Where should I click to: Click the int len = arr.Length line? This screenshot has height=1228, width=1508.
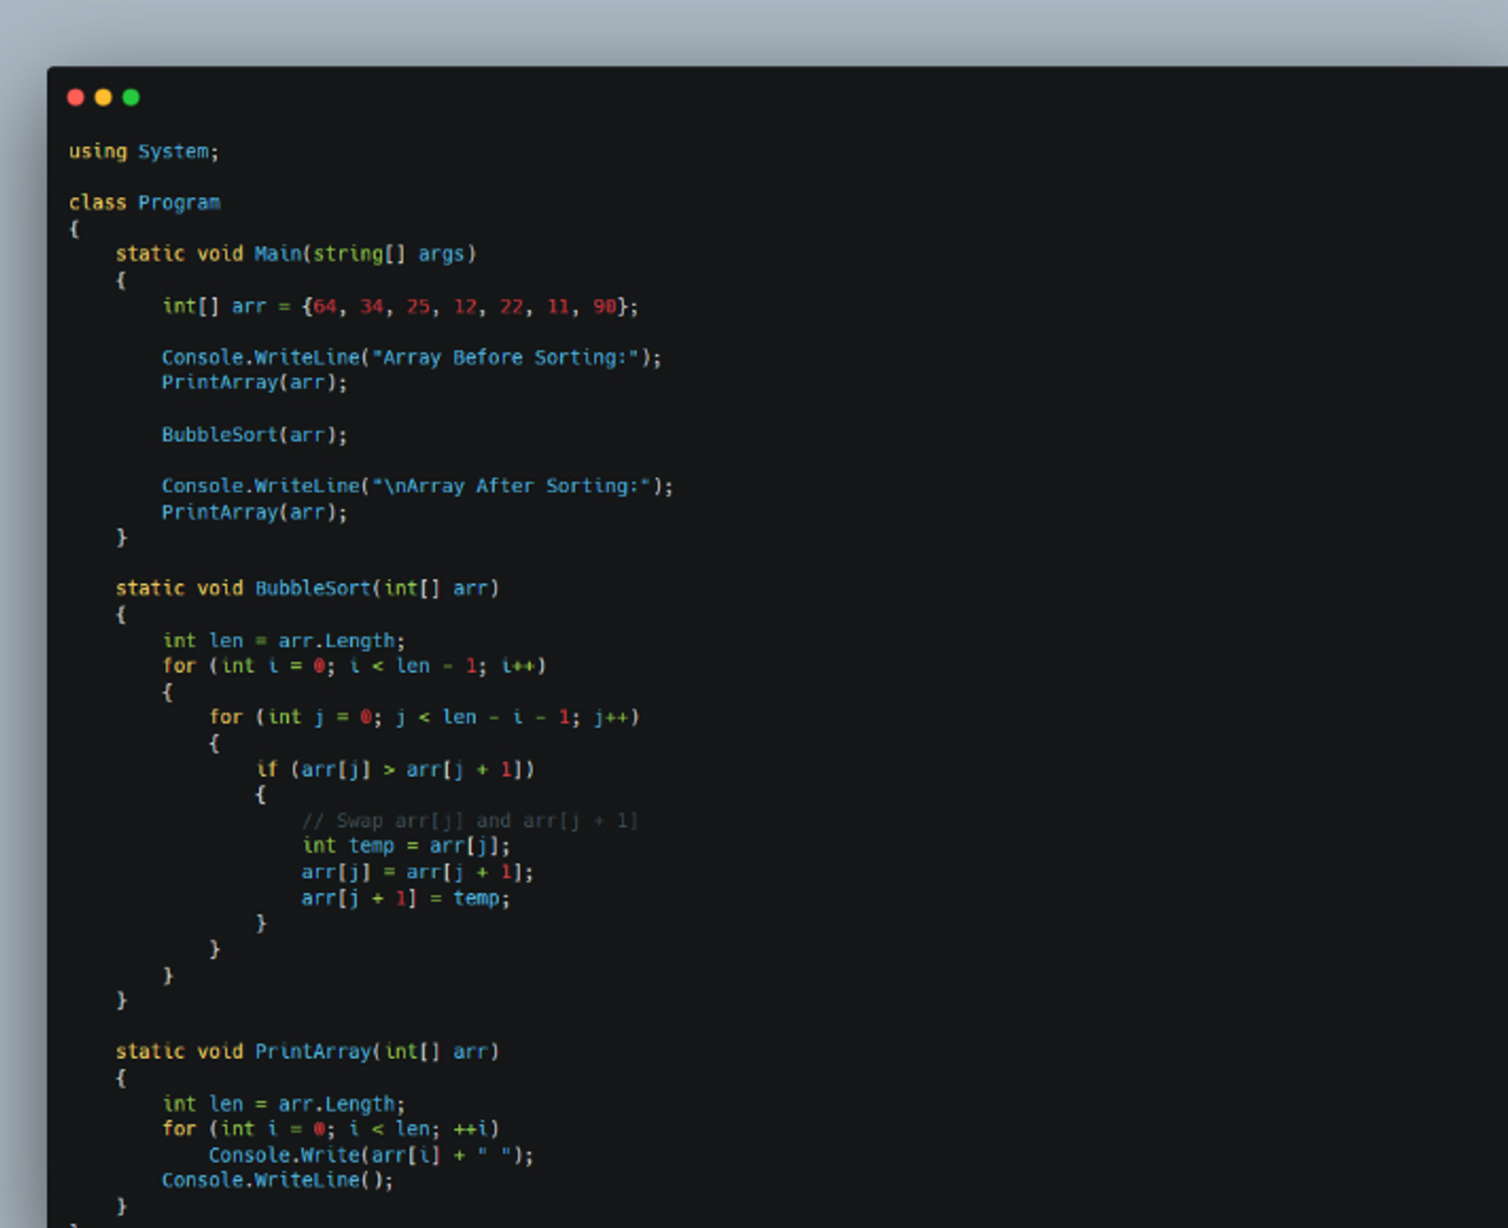click(x=284, y=640)
